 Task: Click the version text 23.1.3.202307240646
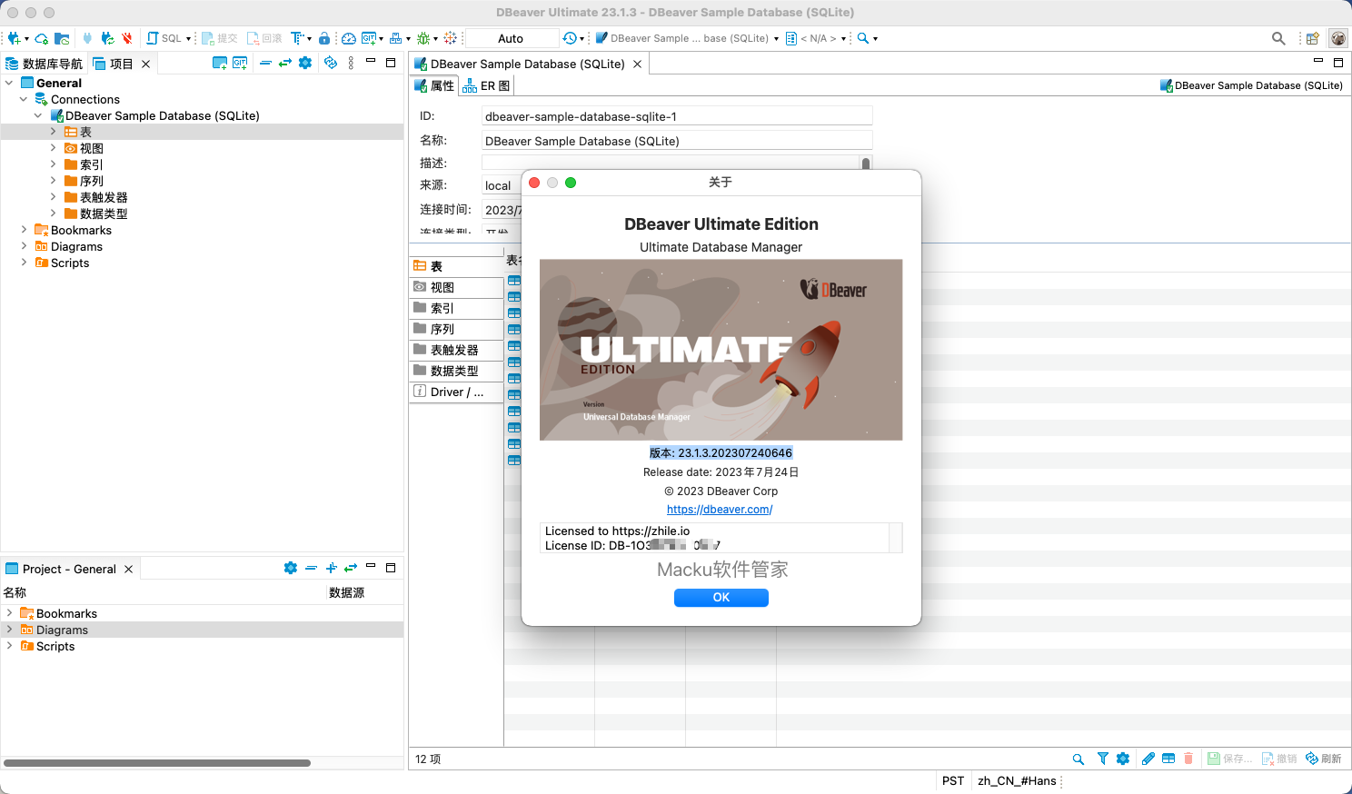pyautogui.click(x=721, y=452)
